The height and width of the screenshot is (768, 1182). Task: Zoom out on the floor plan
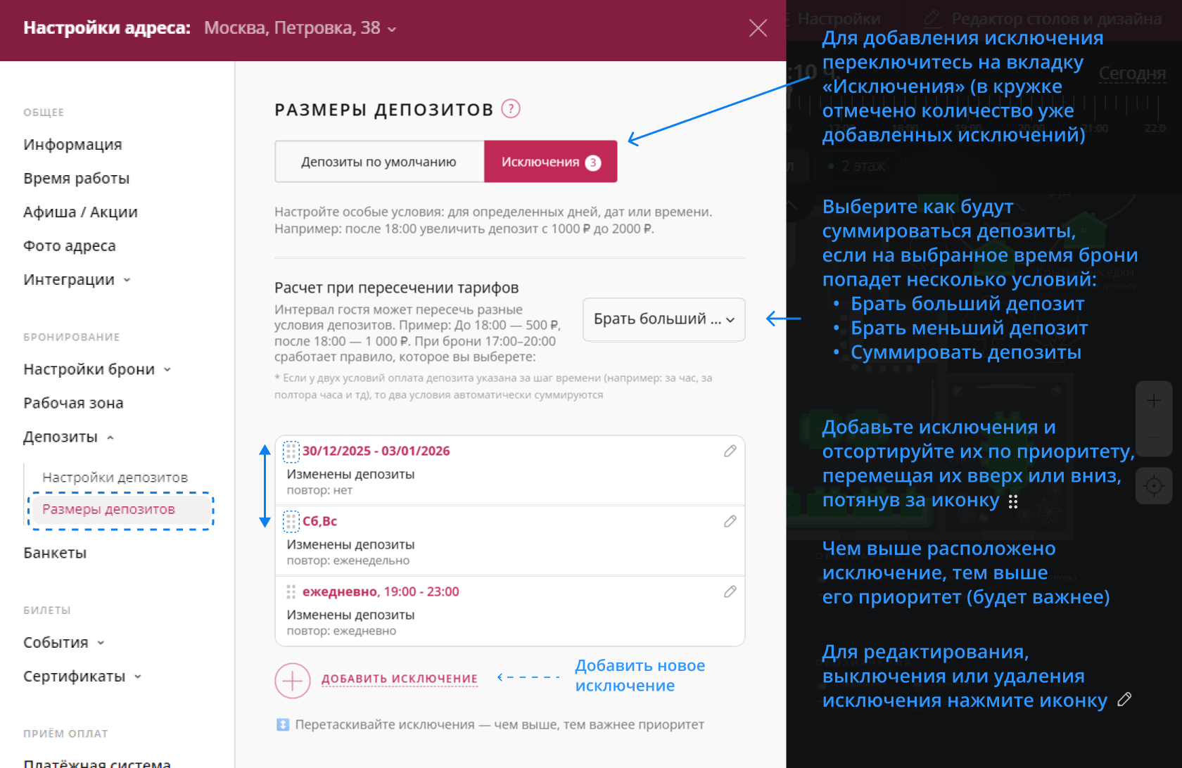pos(1154,436)
